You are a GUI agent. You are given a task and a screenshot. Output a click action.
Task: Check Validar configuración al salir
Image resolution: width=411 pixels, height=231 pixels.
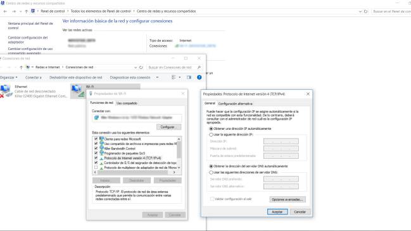(212, 199)
